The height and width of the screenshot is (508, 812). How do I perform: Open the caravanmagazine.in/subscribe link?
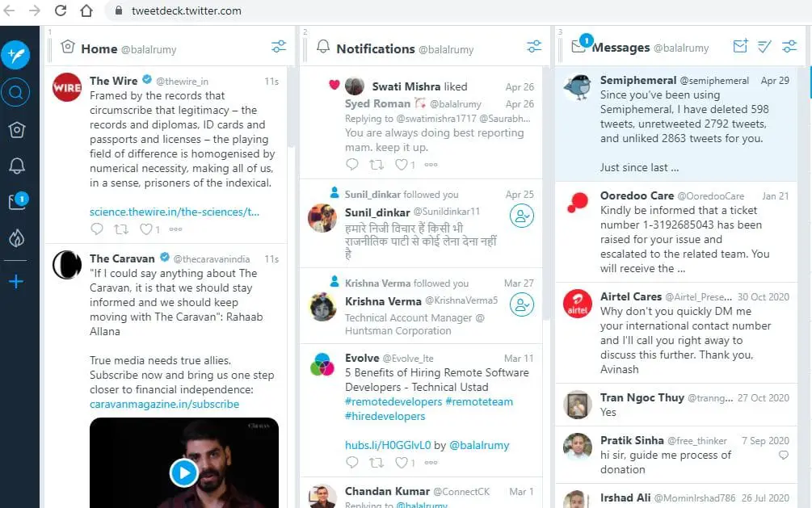164,404
